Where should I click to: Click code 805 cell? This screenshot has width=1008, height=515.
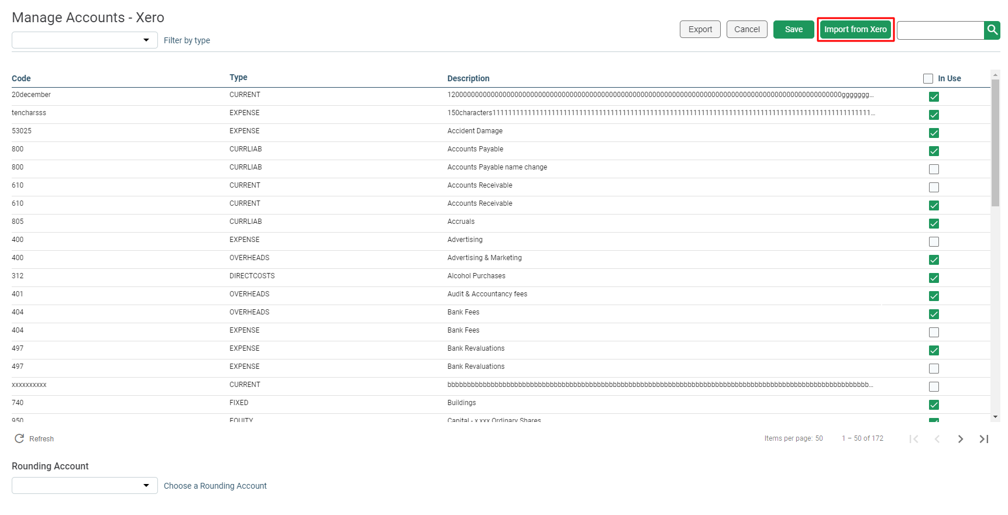(18, 222)
